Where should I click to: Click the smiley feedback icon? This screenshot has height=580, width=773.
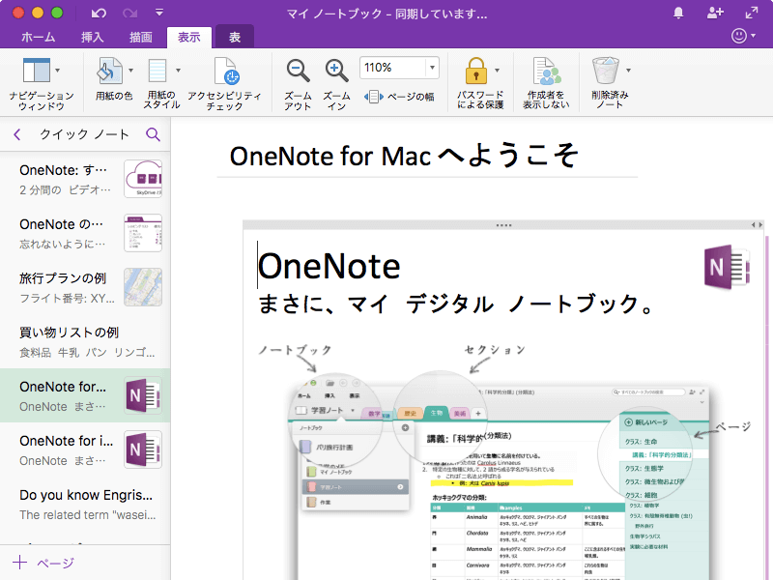point(738,36)
